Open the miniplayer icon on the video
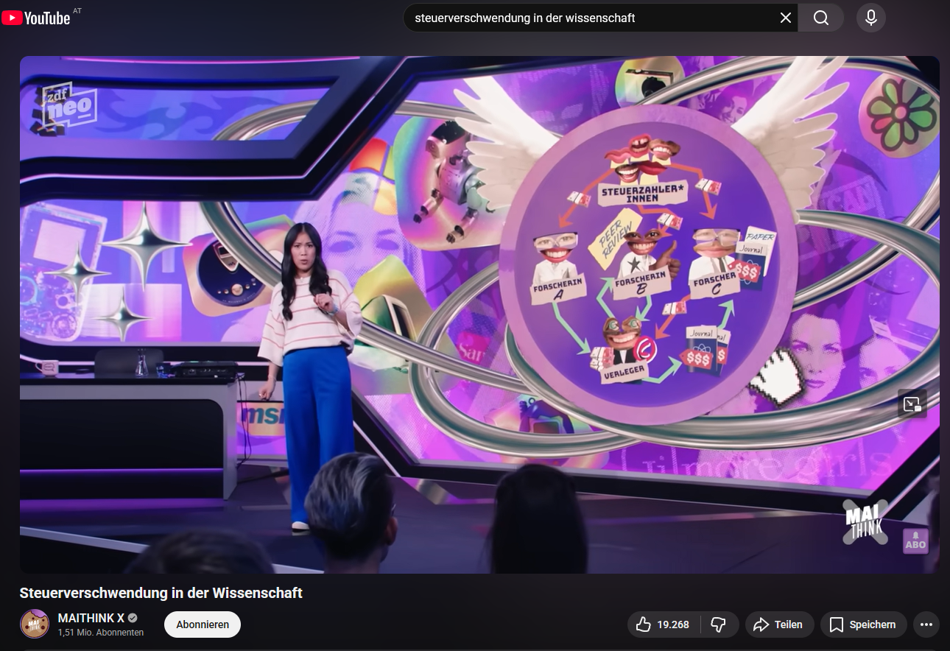The height and width of the screenshot is (651, 950). click(x=912, y=404)
